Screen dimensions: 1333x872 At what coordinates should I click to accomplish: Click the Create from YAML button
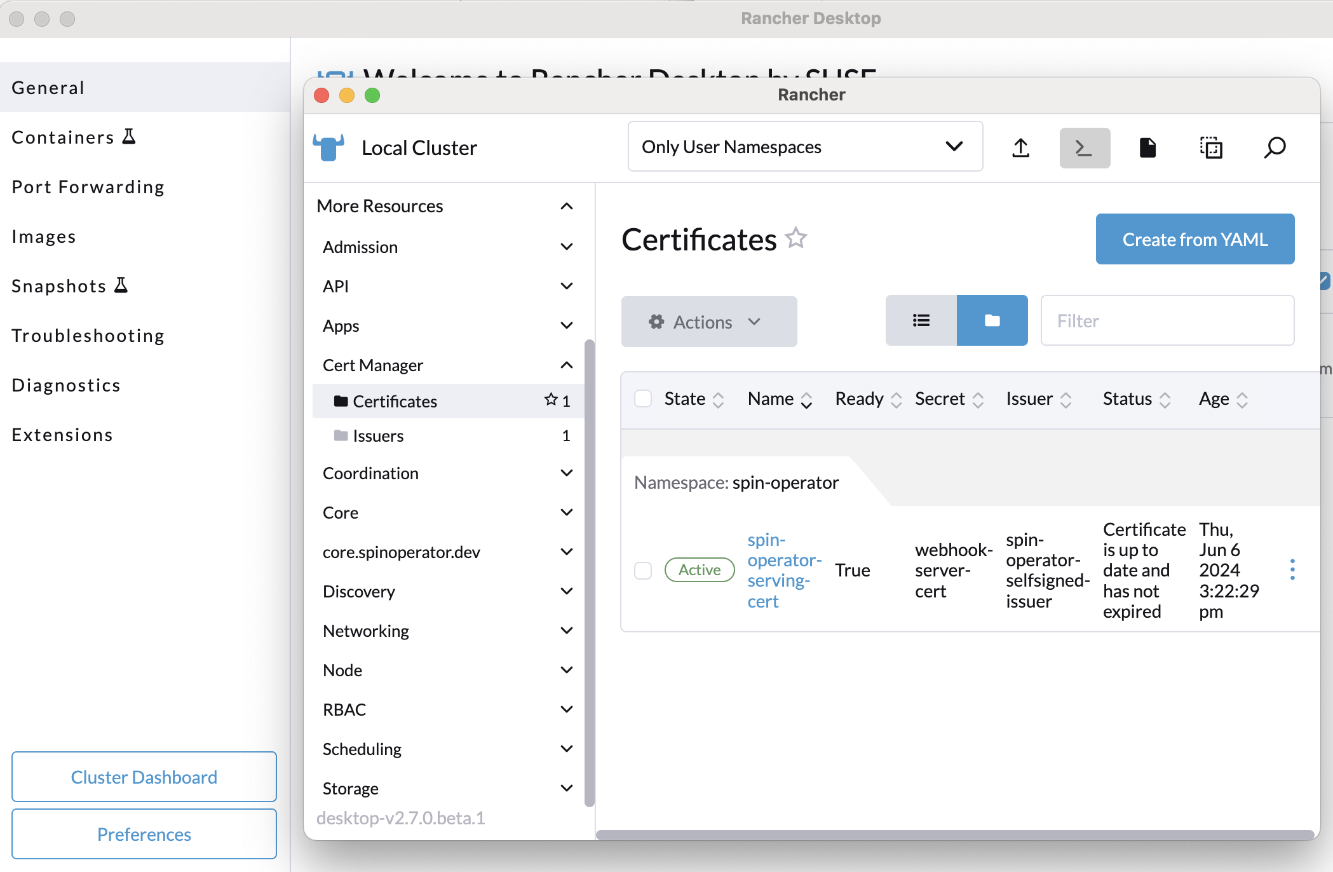pos(1195,239)
